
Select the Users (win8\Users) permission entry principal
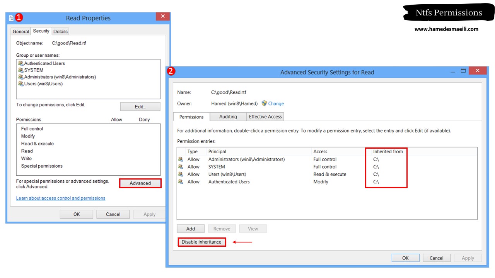[227, 175]
